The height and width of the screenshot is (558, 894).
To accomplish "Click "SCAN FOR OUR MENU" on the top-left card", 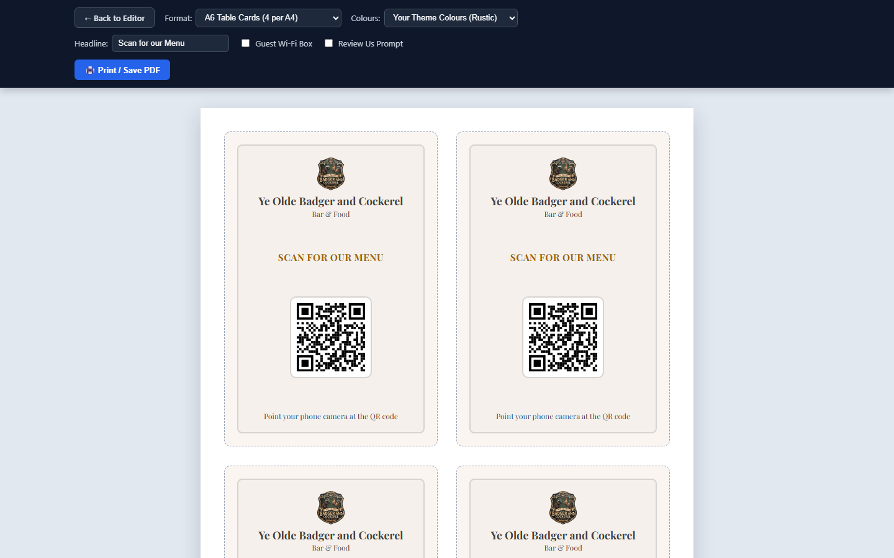I will click(x=331, y=258).
